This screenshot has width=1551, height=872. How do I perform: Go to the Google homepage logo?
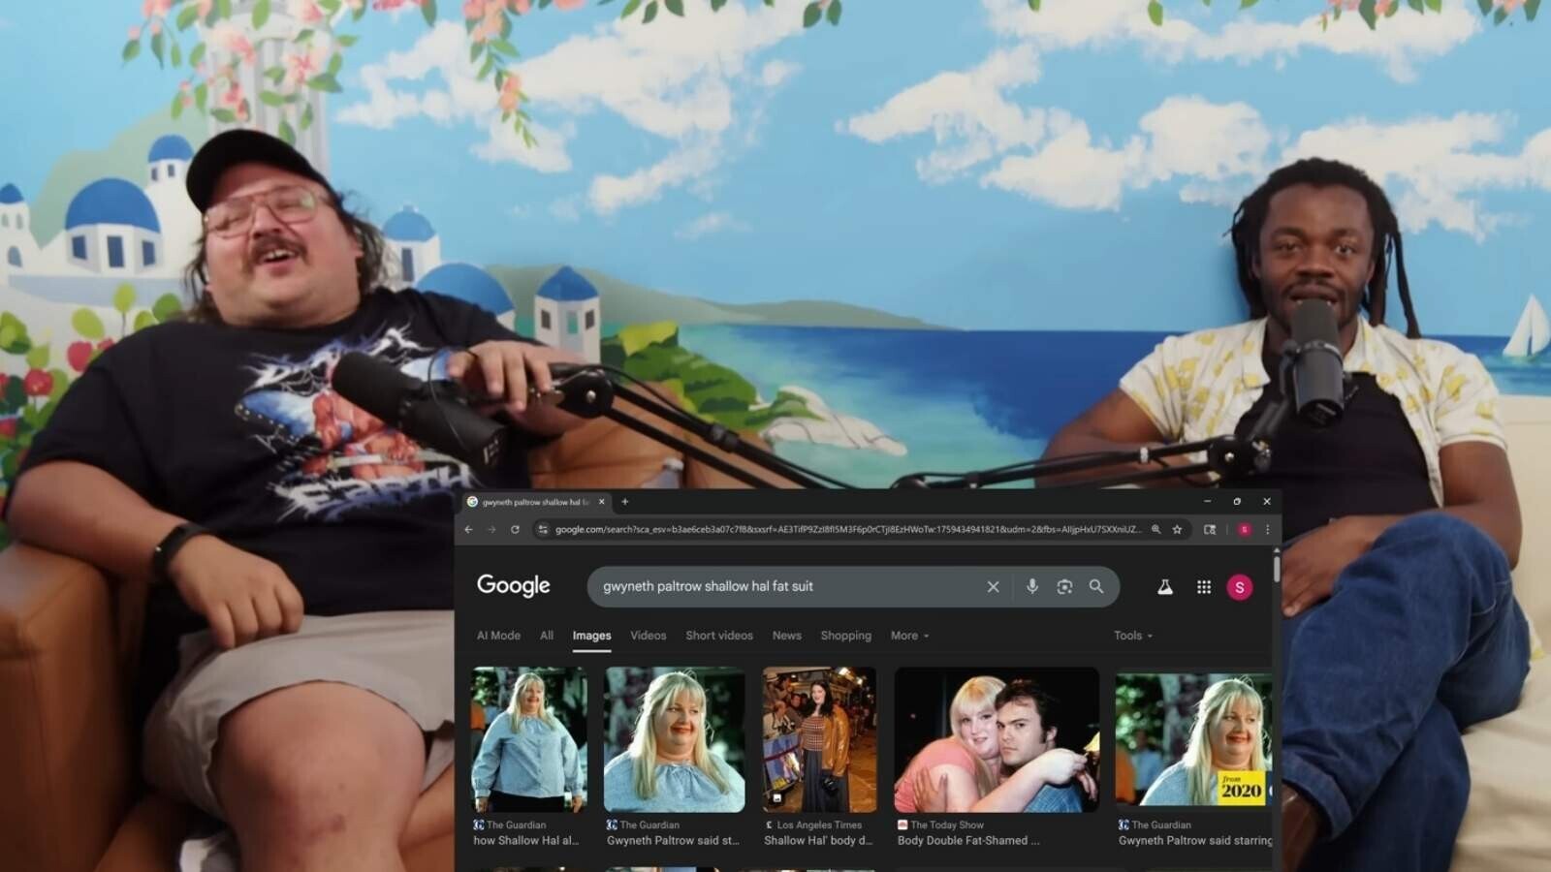tap(513, 585)
